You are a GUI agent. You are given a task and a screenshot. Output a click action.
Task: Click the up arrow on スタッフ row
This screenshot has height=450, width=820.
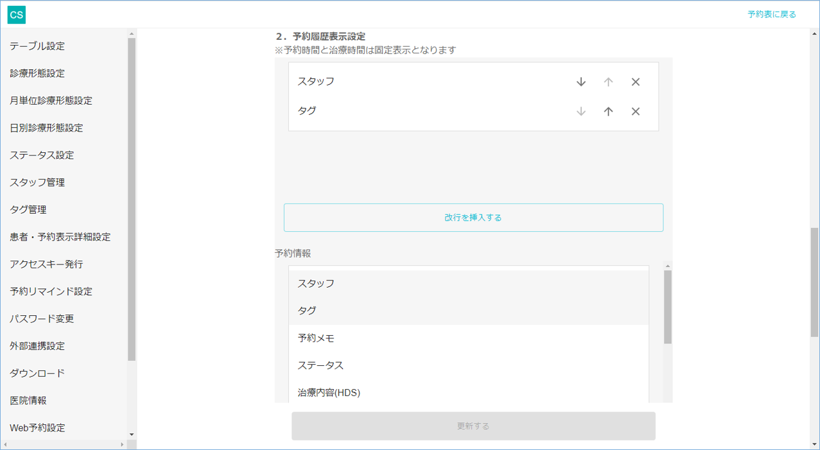pyautogui.click(x=608, y=82)
